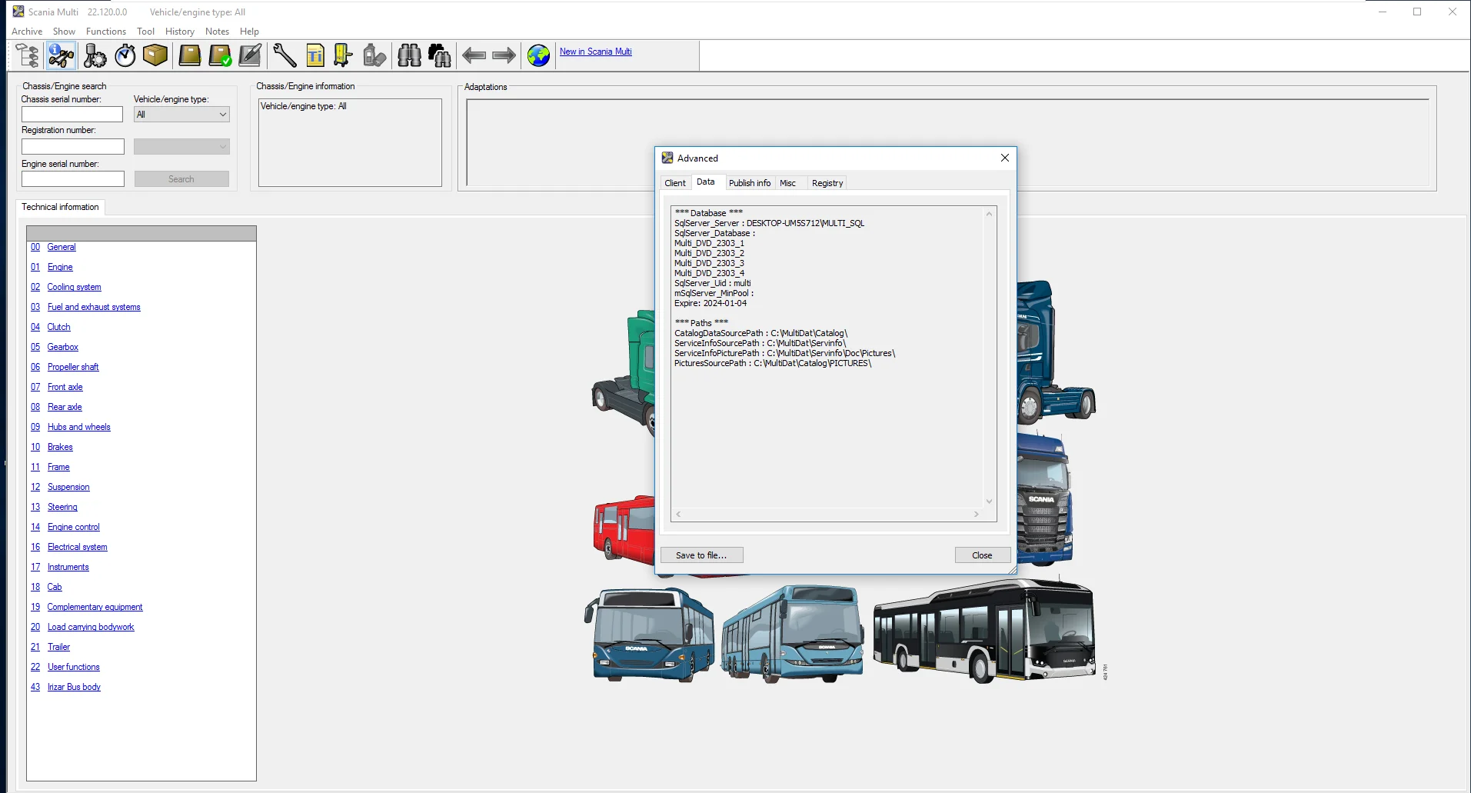Switch to the Publish info tab
This screenshot has width=1471, height=793.
(x=749, y=183)
